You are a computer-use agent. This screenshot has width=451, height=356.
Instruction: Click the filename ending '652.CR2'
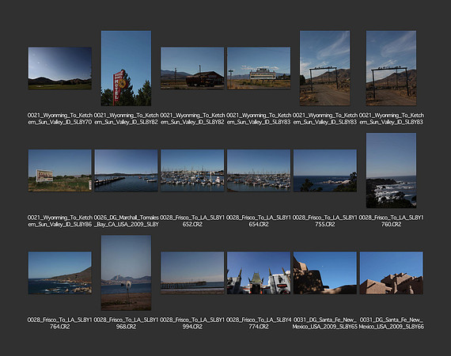pos(192,221)
